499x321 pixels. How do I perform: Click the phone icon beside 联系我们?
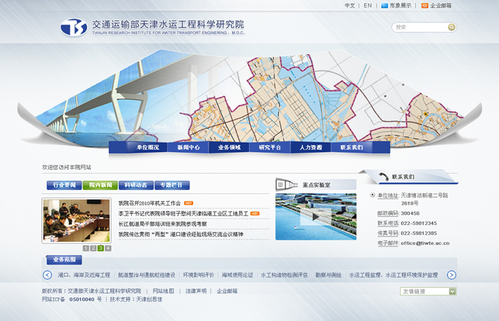pos(381,177)
